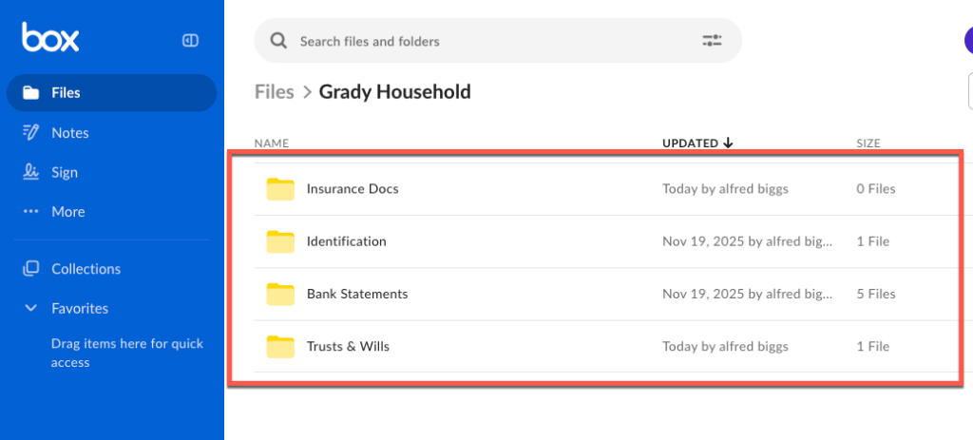Click the magnifying glass search icon
The width and height of the screenshot is (973, 440).
(278, 41)
